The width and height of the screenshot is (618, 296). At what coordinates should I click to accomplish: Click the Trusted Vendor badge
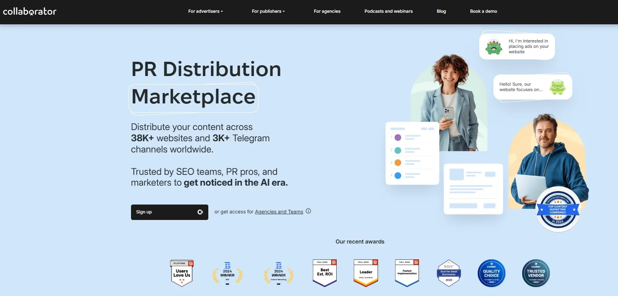click(536, 273)
